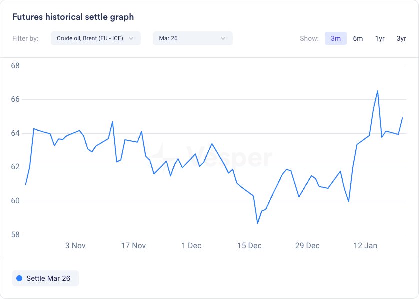Click the 29 Dec x-axis date label

(x=307, y=246)
